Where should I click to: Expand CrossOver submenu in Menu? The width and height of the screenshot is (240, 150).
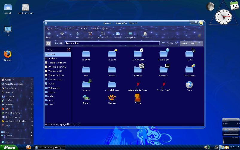point(17,88)
